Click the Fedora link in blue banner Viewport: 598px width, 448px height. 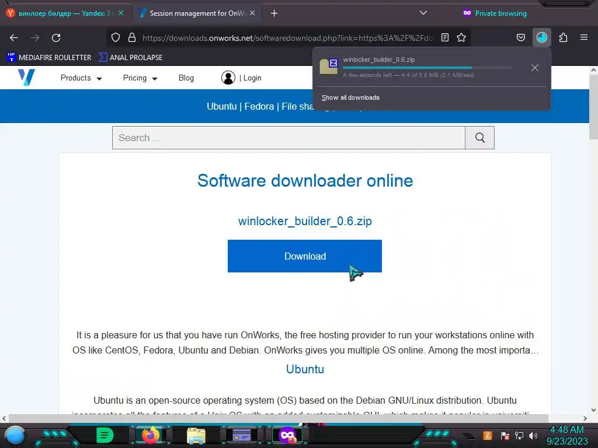pyautogui.click(x=259, y=106)
